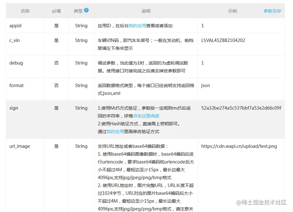The width and height of the screenshot is (293, 212).
Task: Select the url_image parameter name
Action: coord(20,147)
